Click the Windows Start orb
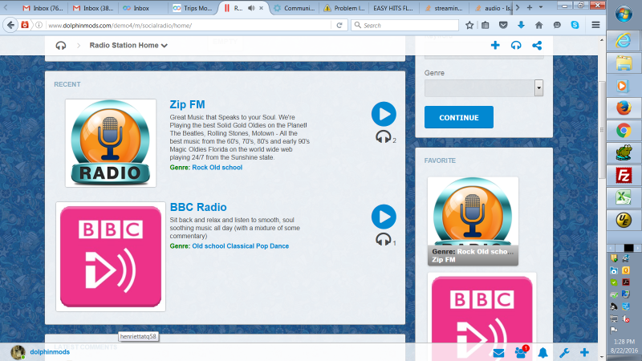 624,14
